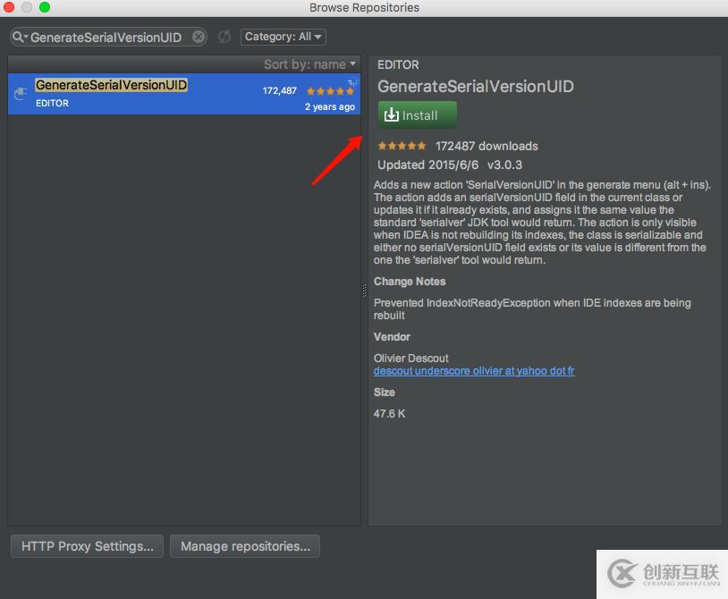
Task: Open Manage repositories dialog
Action: pyautogui.click(x=245, y=546)
